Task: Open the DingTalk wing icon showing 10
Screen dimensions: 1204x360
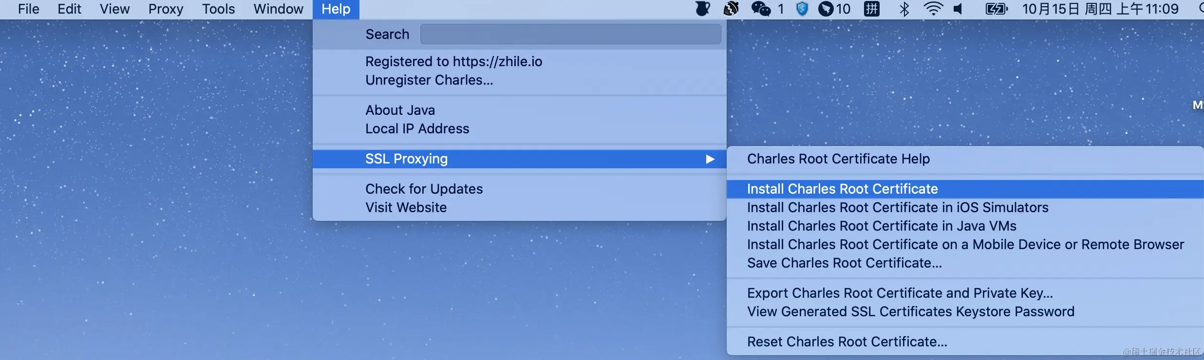Action: 834,9
